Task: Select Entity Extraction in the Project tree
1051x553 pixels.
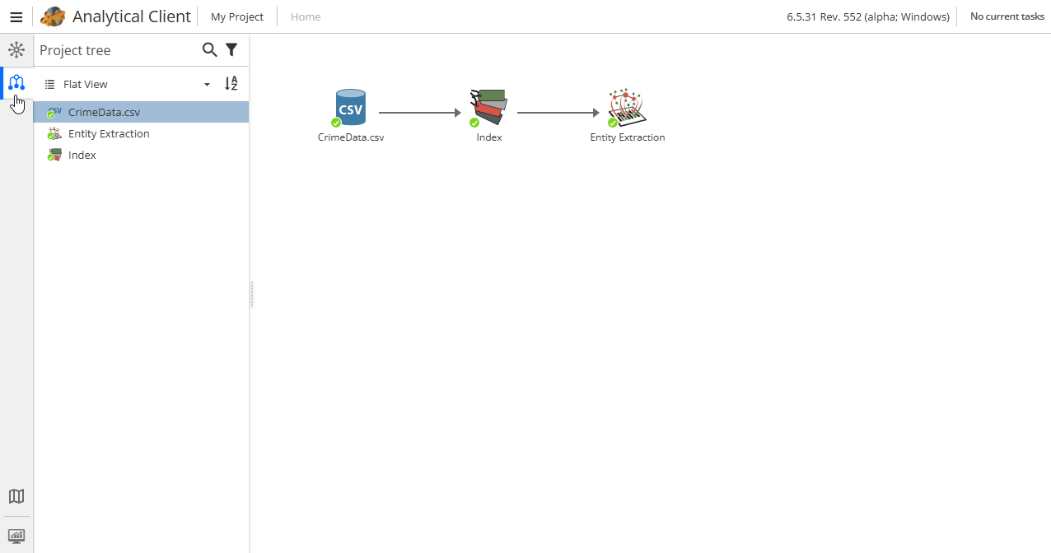Action: tap(107, 133)
